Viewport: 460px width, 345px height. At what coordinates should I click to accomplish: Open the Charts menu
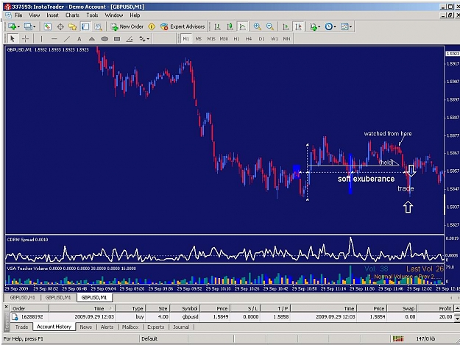point(72,15)
